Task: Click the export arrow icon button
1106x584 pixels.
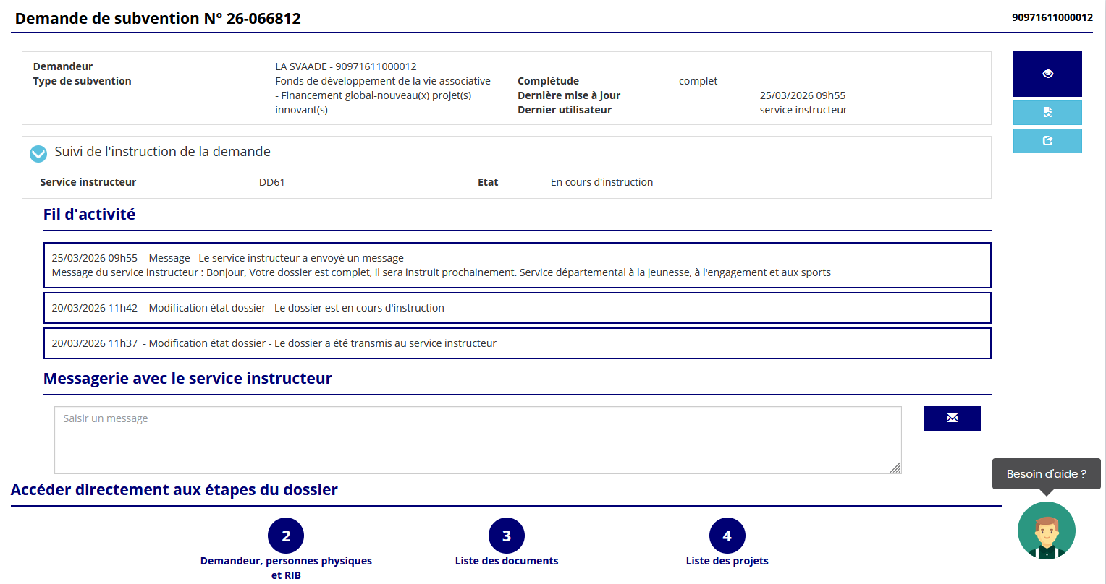Action: click(1047, 141)
